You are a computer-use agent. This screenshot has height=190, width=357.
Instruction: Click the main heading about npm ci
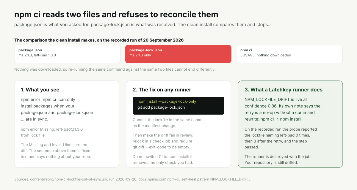[116, 14]
